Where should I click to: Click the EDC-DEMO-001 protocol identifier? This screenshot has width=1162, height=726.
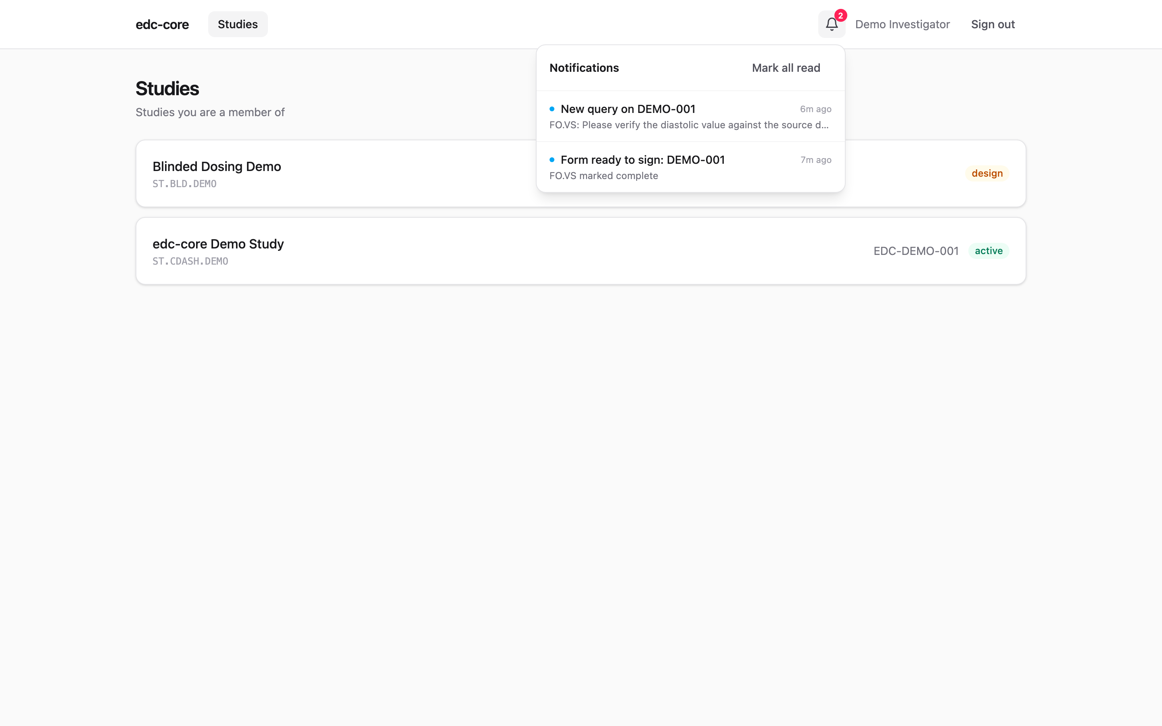(x=915, y=251)
